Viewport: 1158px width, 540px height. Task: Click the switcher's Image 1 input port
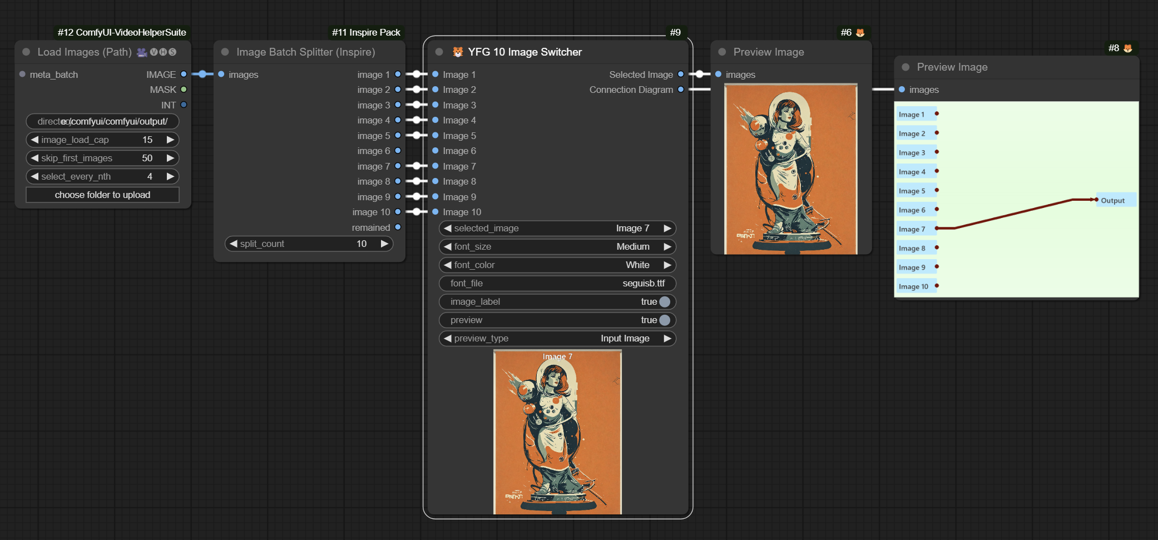click(436, 74)
